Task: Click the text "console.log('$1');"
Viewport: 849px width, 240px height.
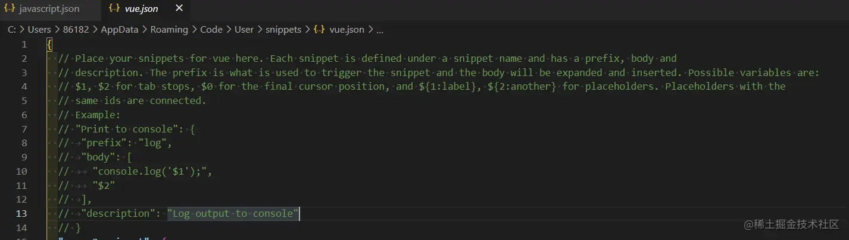Action: click(x=149, y=171)
